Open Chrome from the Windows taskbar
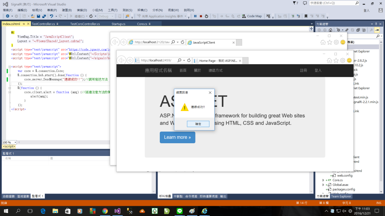The image size is (385, 216). pyautogui.click(x=105, y=211)
